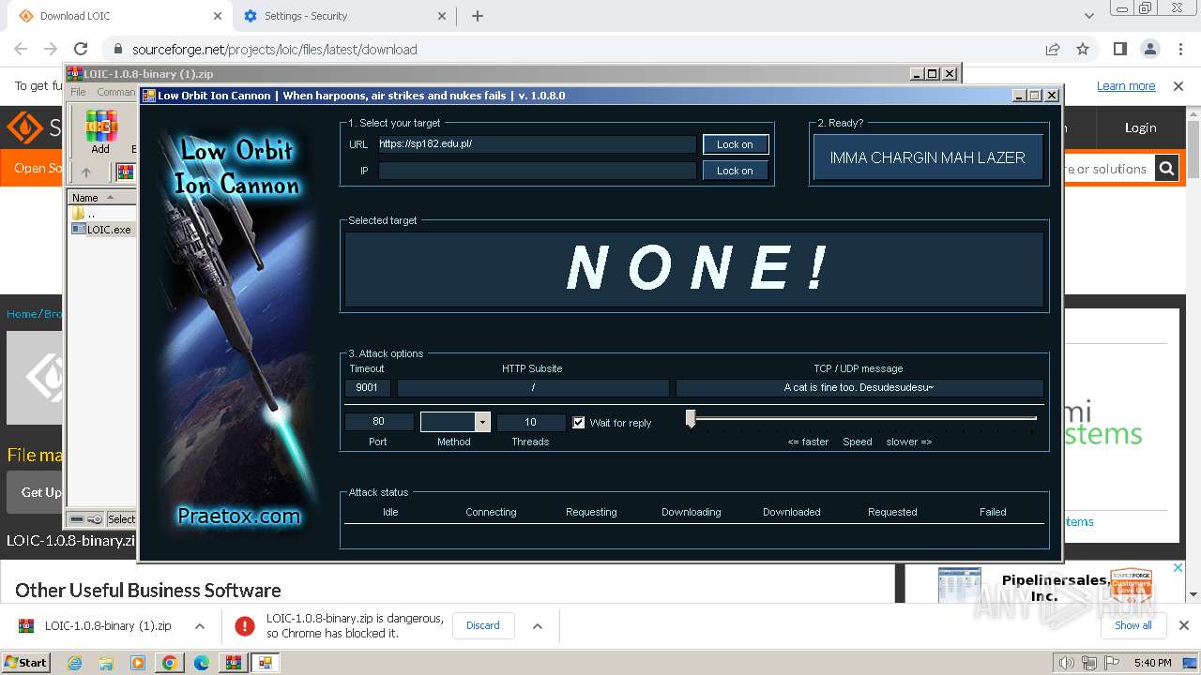Click the system clock 5:40 PM

click(1152, 663)
